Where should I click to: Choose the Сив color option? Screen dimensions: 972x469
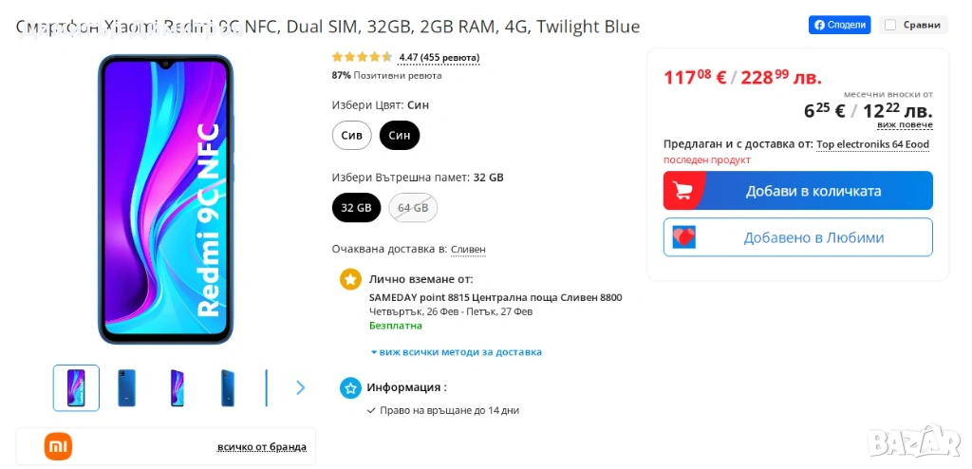click(352, 136)
